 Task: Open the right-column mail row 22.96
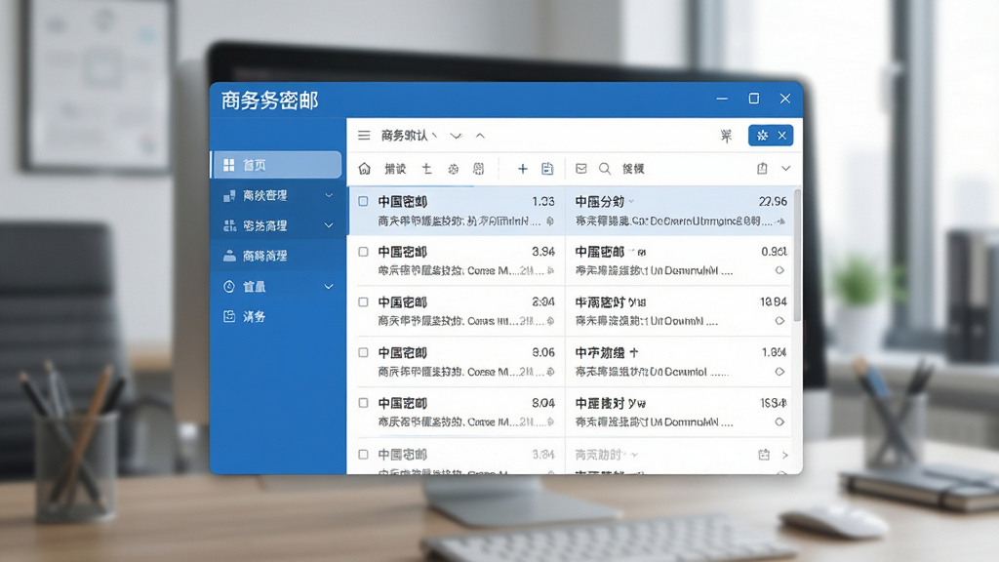pyautogui.click(x=679, y=211)
